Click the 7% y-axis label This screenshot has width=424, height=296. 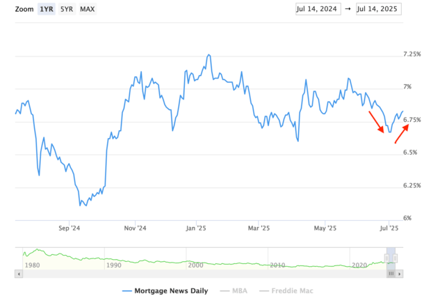(407, 87)
